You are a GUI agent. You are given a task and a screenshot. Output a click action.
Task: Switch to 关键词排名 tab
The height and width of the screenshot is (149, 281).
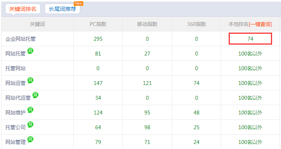(x=23, y=9)
